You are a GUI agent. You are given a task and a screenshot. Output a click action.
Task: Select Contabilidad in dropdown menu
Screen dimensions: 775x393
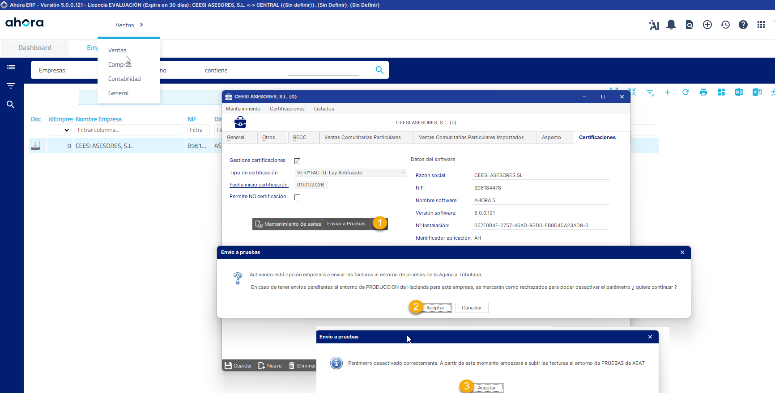(x=124, y=79)
